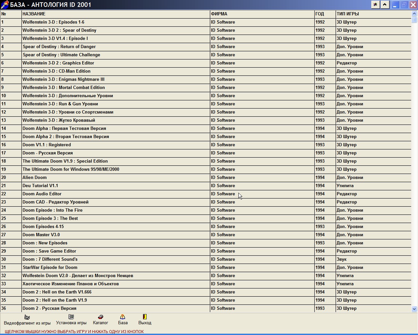Image resolution: width=418 pixels, height=335 pixels.
Task: Click the НАЗВАНИЕ column header
Action: pos(116,14)
